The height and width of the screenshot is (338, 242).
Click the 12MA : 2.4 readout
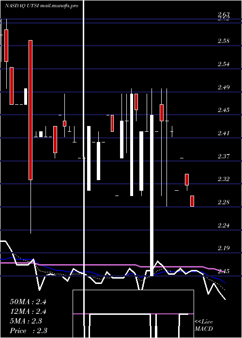(x=28, y=311)
